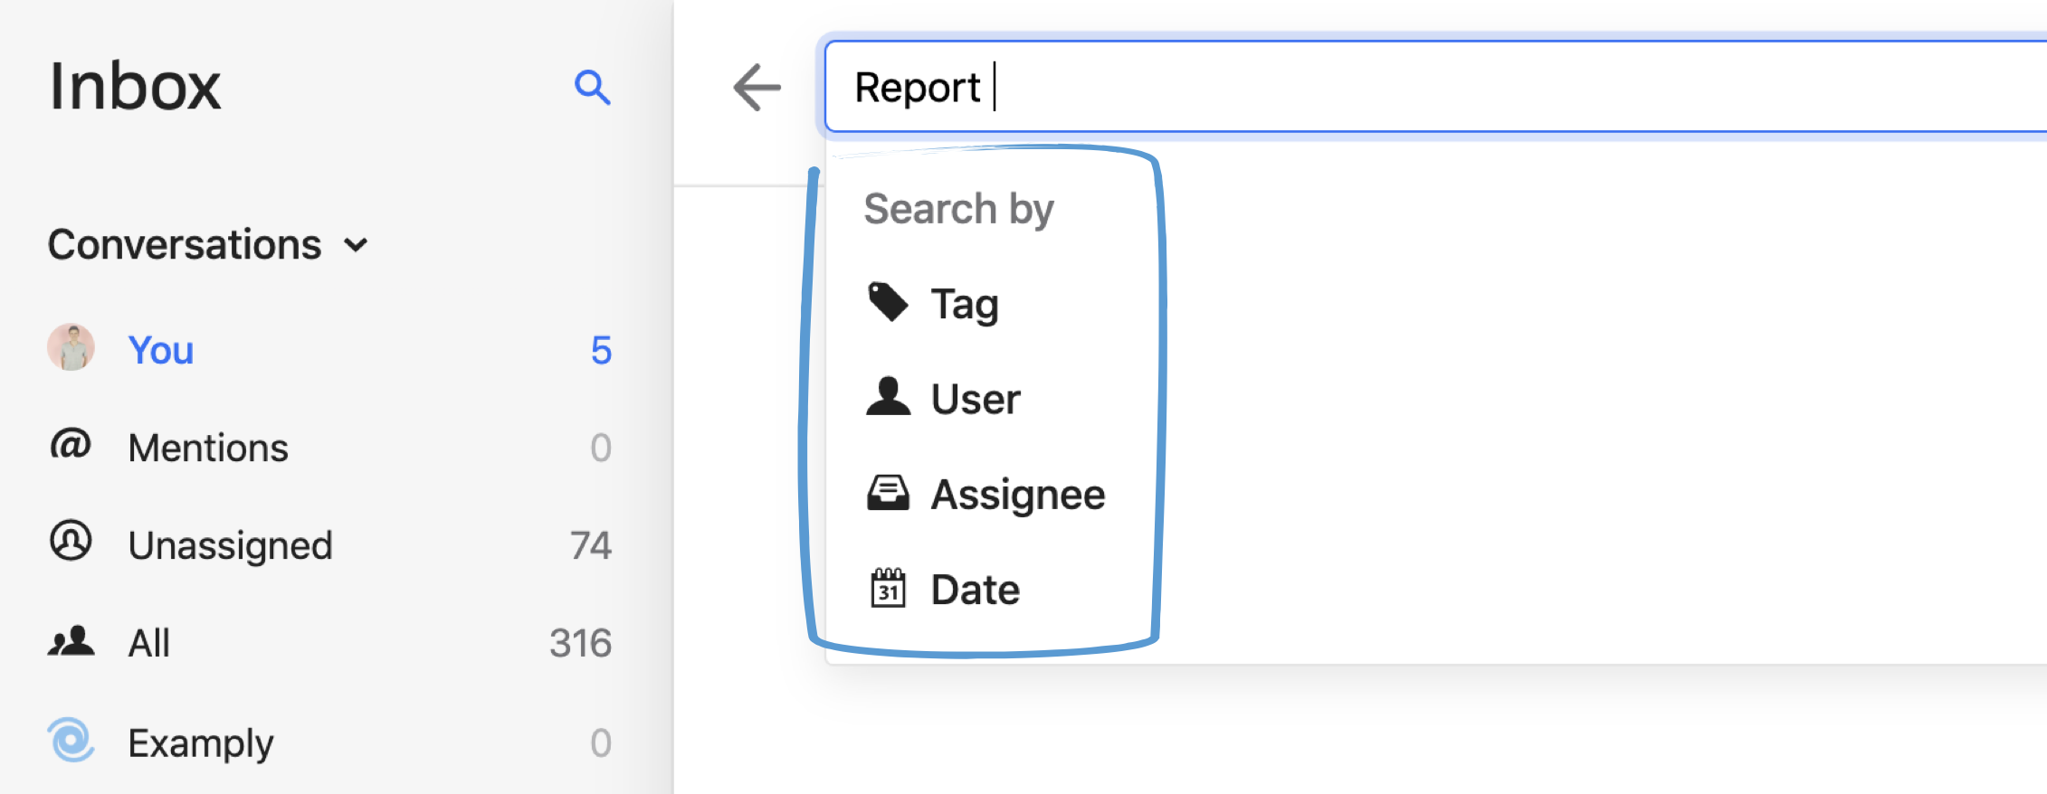Click the Assignee inbox tray icon
2047x794 pixels.
(888, 493)
